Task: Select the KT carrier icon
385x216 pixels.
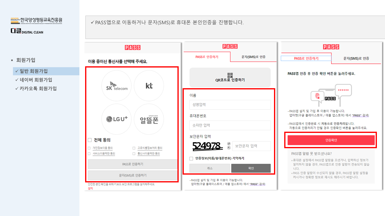Action: (x=149, y=85)
